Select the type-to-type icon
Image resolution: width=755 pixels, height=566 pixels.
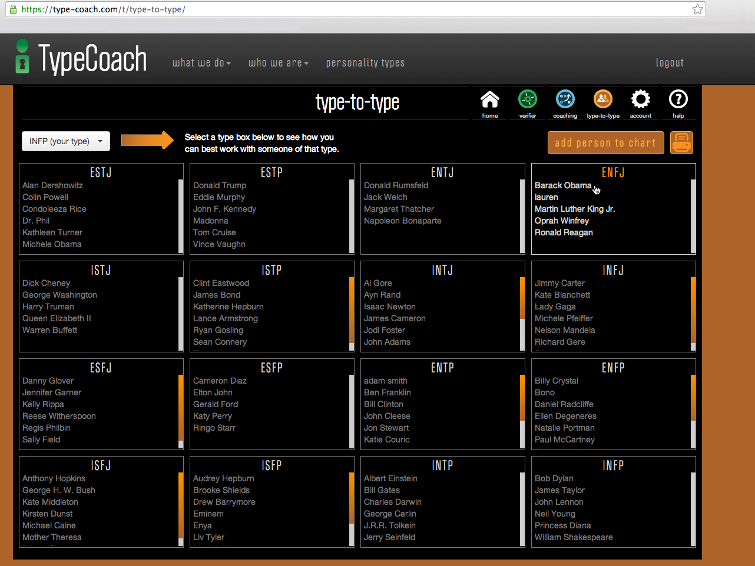point(603,99)
